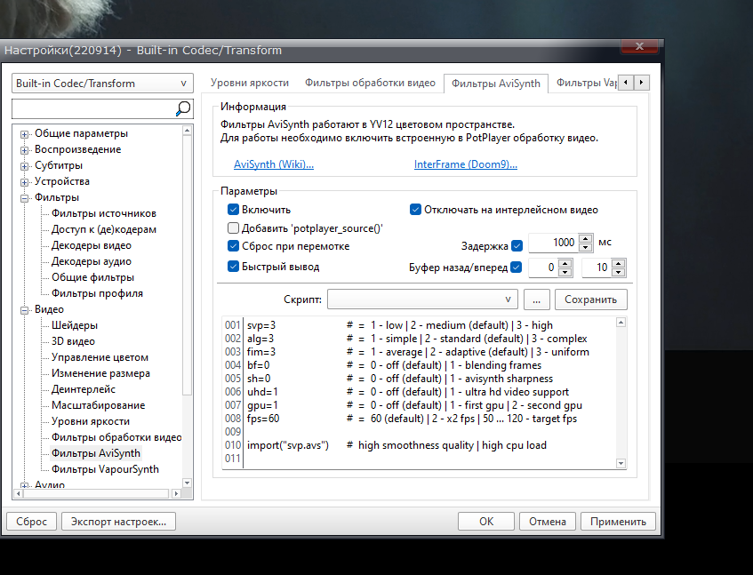Viewport: 753px width, 575px height.
Task: Select '3D видео' in tree
Action: [x=73, y=341]
